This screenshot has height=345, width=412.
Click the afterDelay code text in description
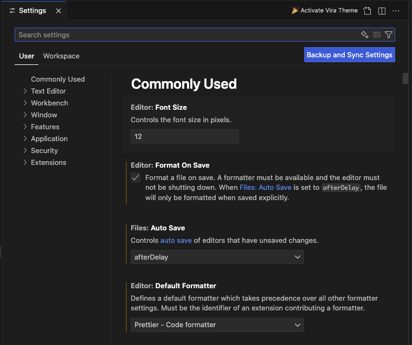(x=341, y=188)
